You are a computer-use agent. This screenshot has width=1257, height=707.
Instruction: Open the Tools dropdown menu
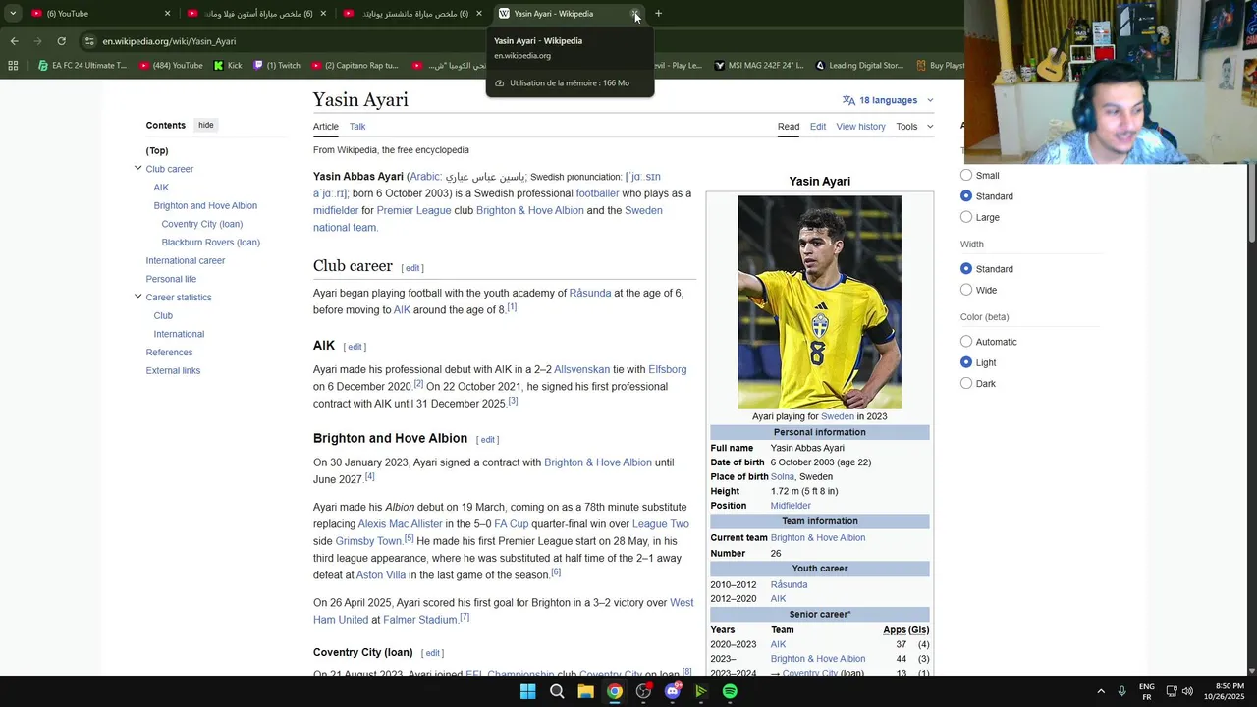[914, 126]
